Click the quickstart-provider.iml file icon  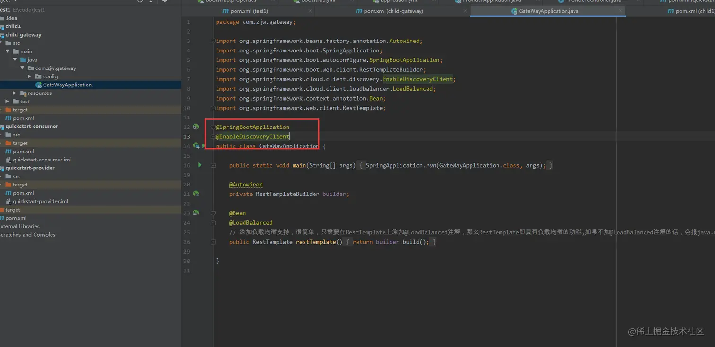pos(8,201)
